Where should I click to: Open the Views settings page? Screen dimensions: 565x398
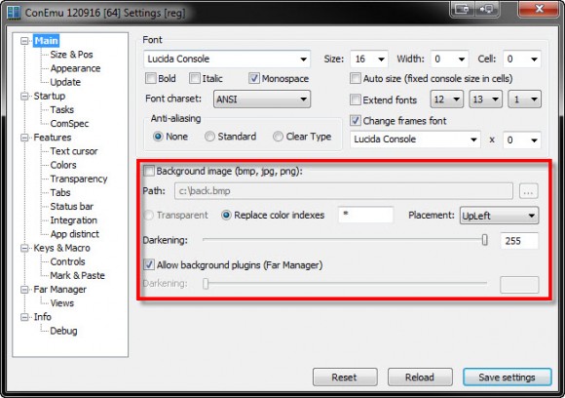click(x=62, y=303)
